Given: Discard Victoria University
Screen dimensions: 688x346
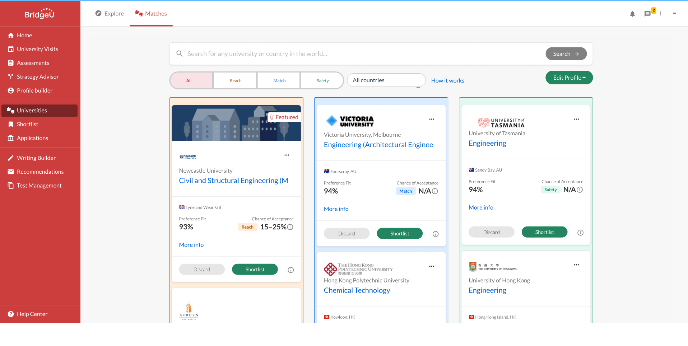Looking at the screenshot, I should [347, 234].
